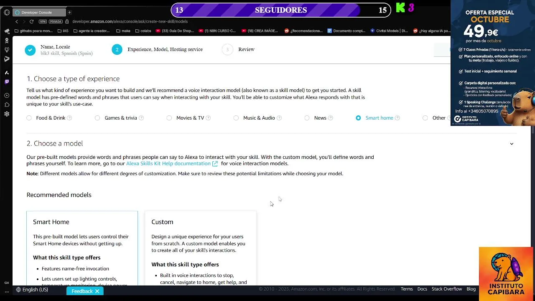Open help icon next to Movies & TV
This screenshot has width=535, height=301.
(x=208, y=118)
